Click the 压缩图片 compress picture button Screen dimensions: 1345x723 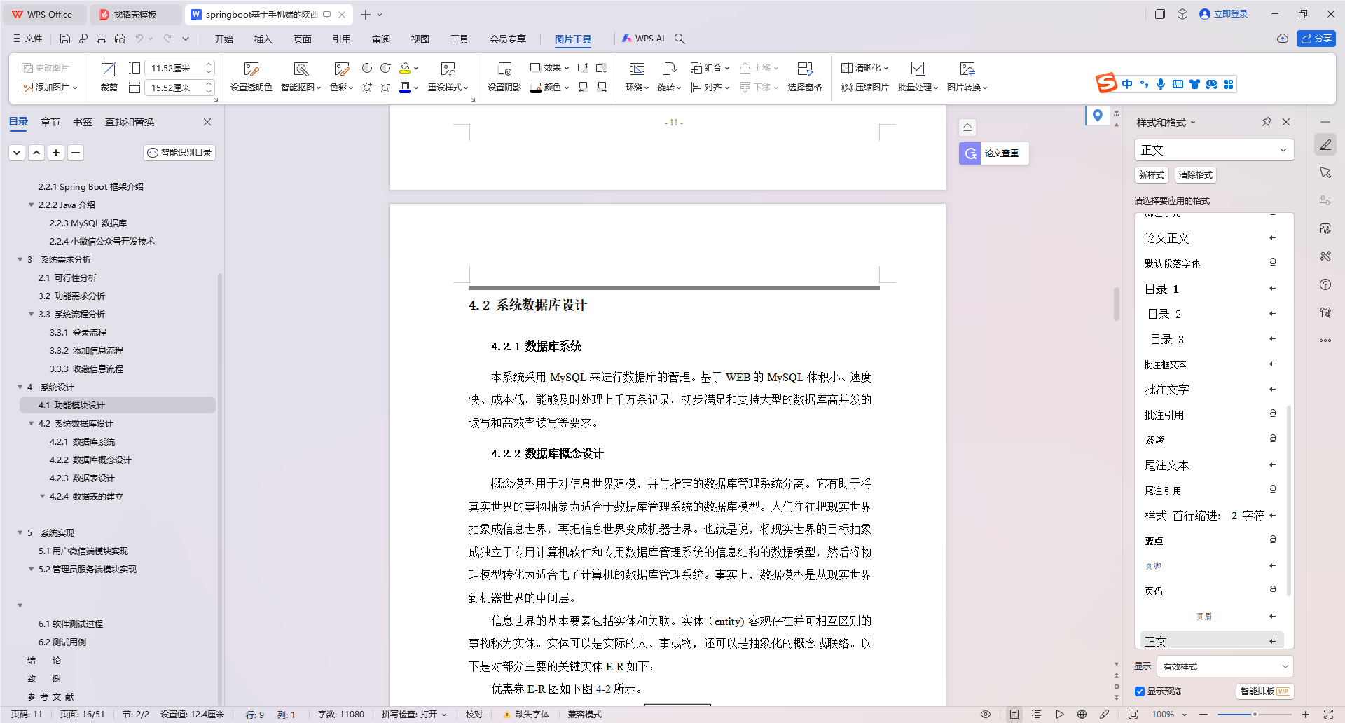[x=864, y=88]
